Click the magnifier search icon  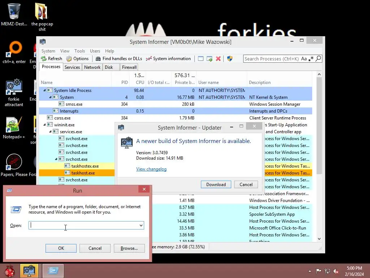pos(318,59)
